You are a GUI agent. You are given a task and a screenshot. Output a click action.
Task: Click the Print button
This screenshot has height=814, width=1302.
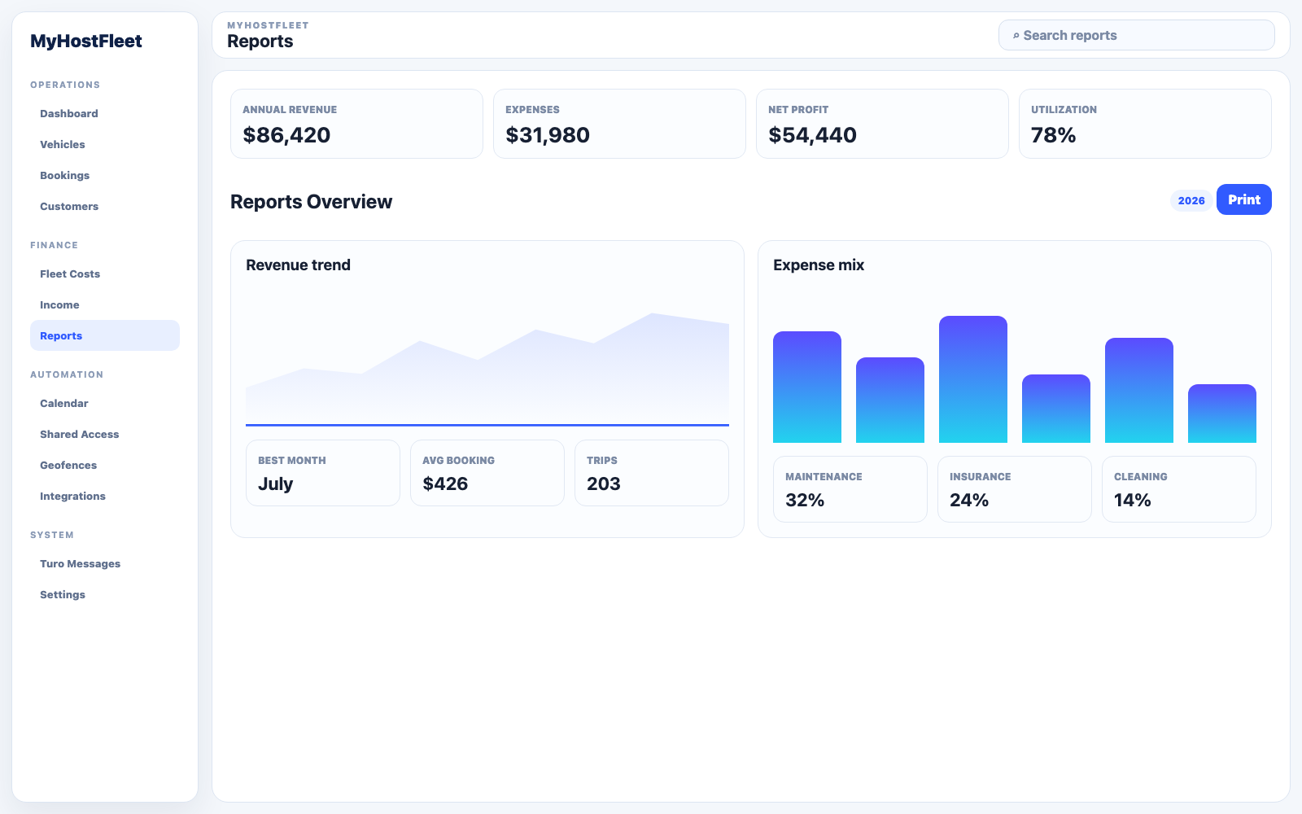pyautogui.click(x=1243, y=199)
